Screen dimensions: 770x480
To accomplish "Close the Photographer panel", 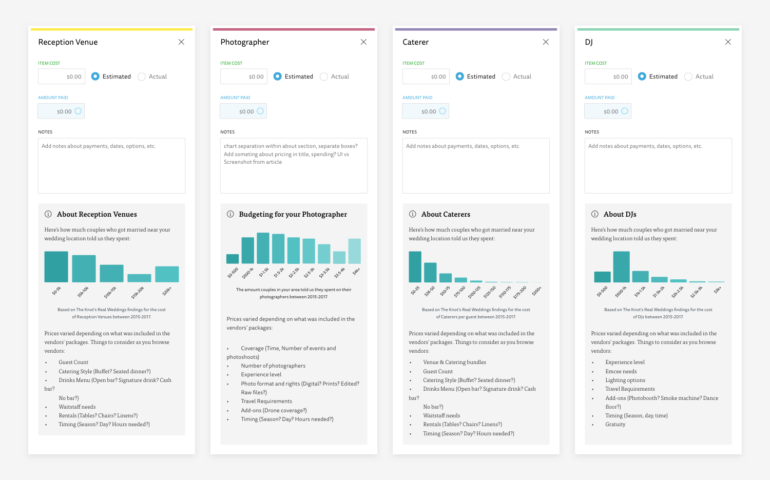I will tap(363, 42).
